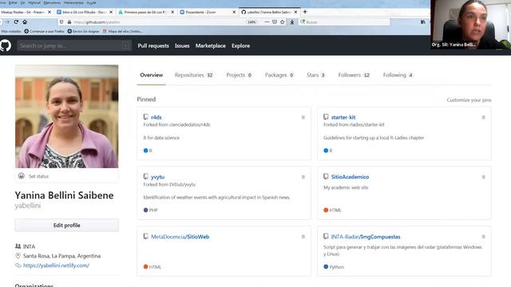Close the Primeros pasos de Git tab
This screenshot has width=511, height=287.
172,12
